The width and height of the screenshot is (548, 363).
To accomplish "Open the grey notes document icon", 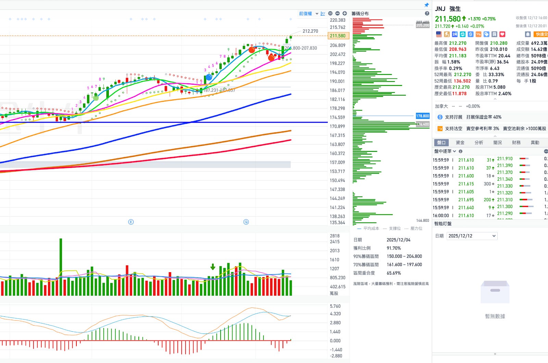I will coord(494,34).
